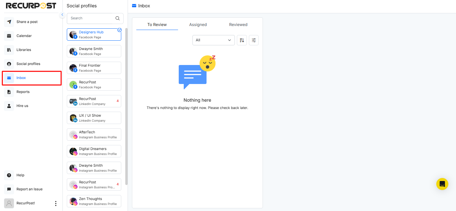Click the Report an Issue icon
The height and width of the screenshot is (211, 456).
click(x=9, y=189)
